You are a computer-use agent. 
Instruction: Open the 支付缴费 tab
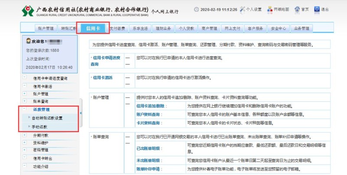[x=117, y=28]
